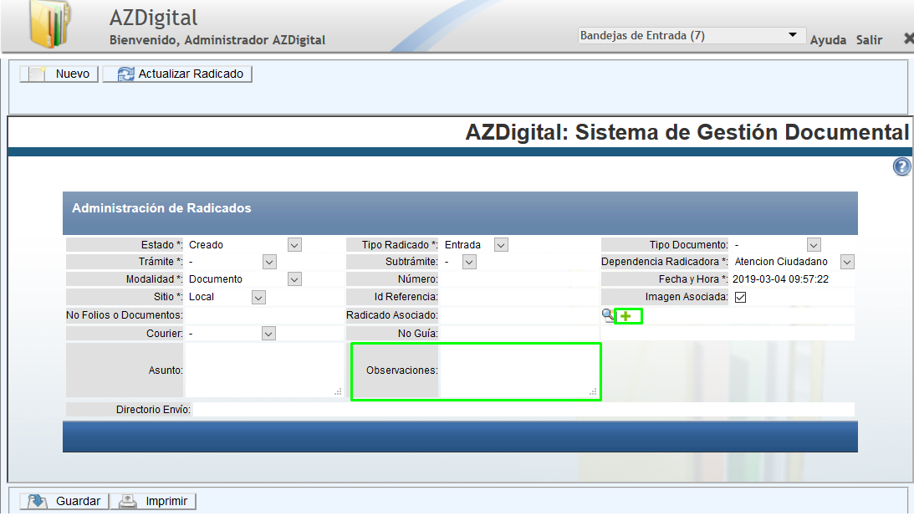Open Bandejas de Entrada dropdown

[x=692, y=36]
